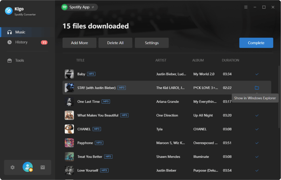Open the user account avatar icon
The height and width of the screenshot is (180, 281).
28,167
